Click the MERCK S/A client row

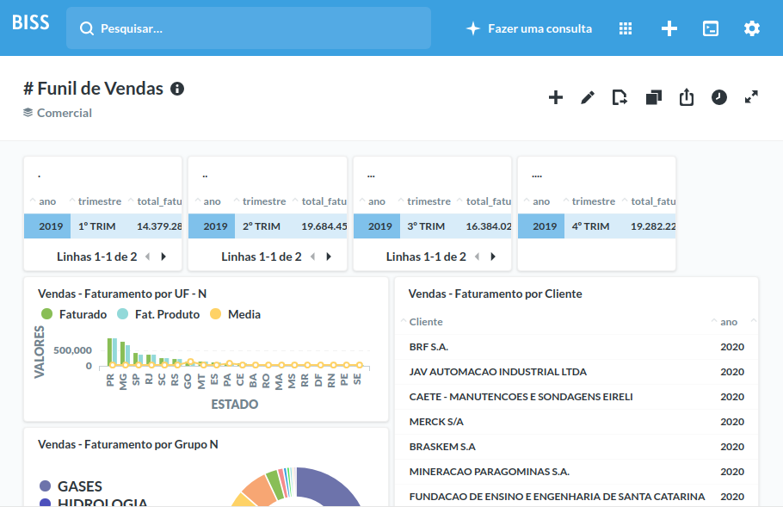[576, 422]
